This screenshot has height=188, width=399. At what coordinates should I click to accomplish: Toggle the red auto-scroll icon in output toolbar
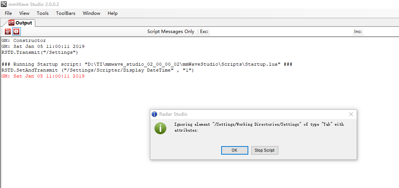click(x=16, y=32)
